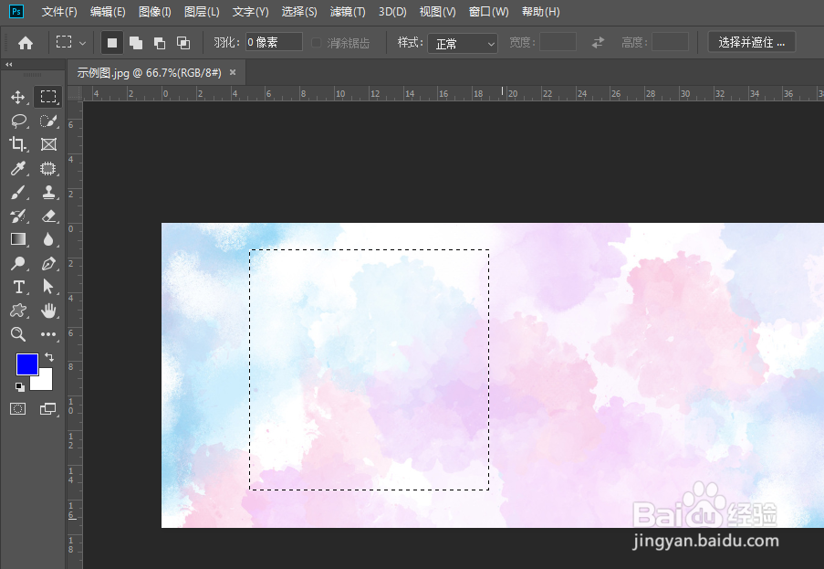Image resolution: width=824 pixels, height=569 pixels.
Task: Select the Pen tool
Action: point(48,263)
